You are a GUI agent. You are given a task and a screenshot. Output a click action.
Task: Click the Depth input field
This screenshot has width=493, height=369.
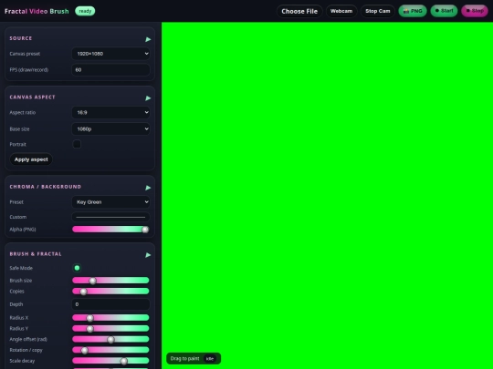pyautogui.click(x=110, y=304)
